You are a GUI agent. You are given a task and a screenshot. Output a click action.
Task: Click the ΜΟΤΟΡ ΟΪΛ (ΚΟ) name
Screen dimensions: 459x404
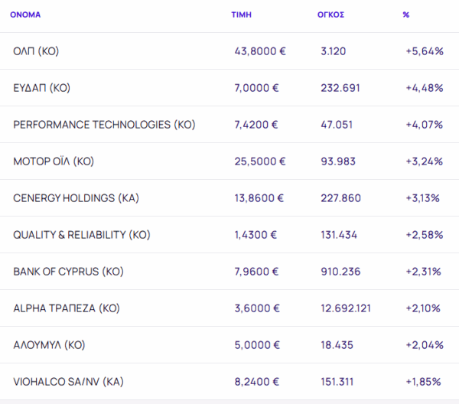(54, 161)
